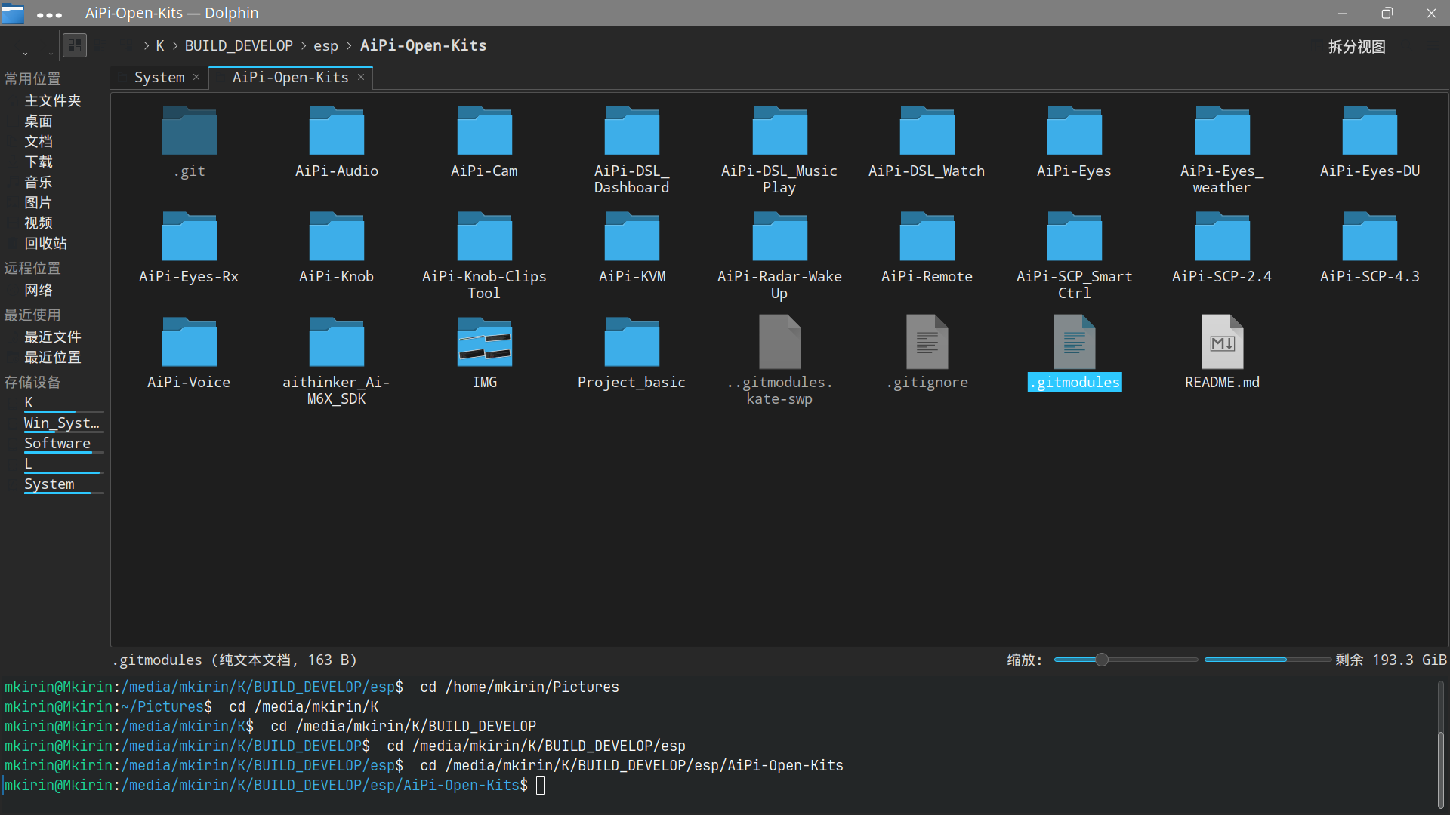Open 最近文件 recent files entry
Image resolution: width=1450 pixels, height=815 pixels.
point(53,337)
